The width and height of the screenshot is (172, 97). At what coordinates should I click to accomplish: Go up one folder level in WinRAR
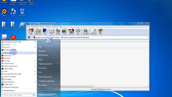point(29,37)
